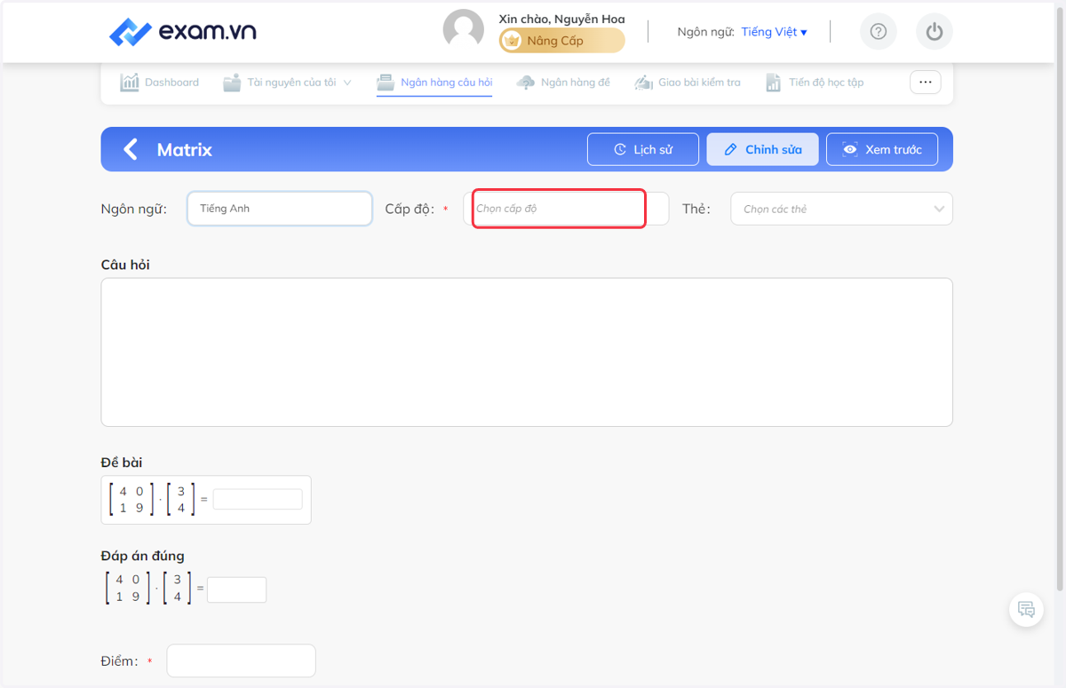Click the Dashboard chart icon
This screenshot has width=1066, height=688.
(x=130, y=83)
